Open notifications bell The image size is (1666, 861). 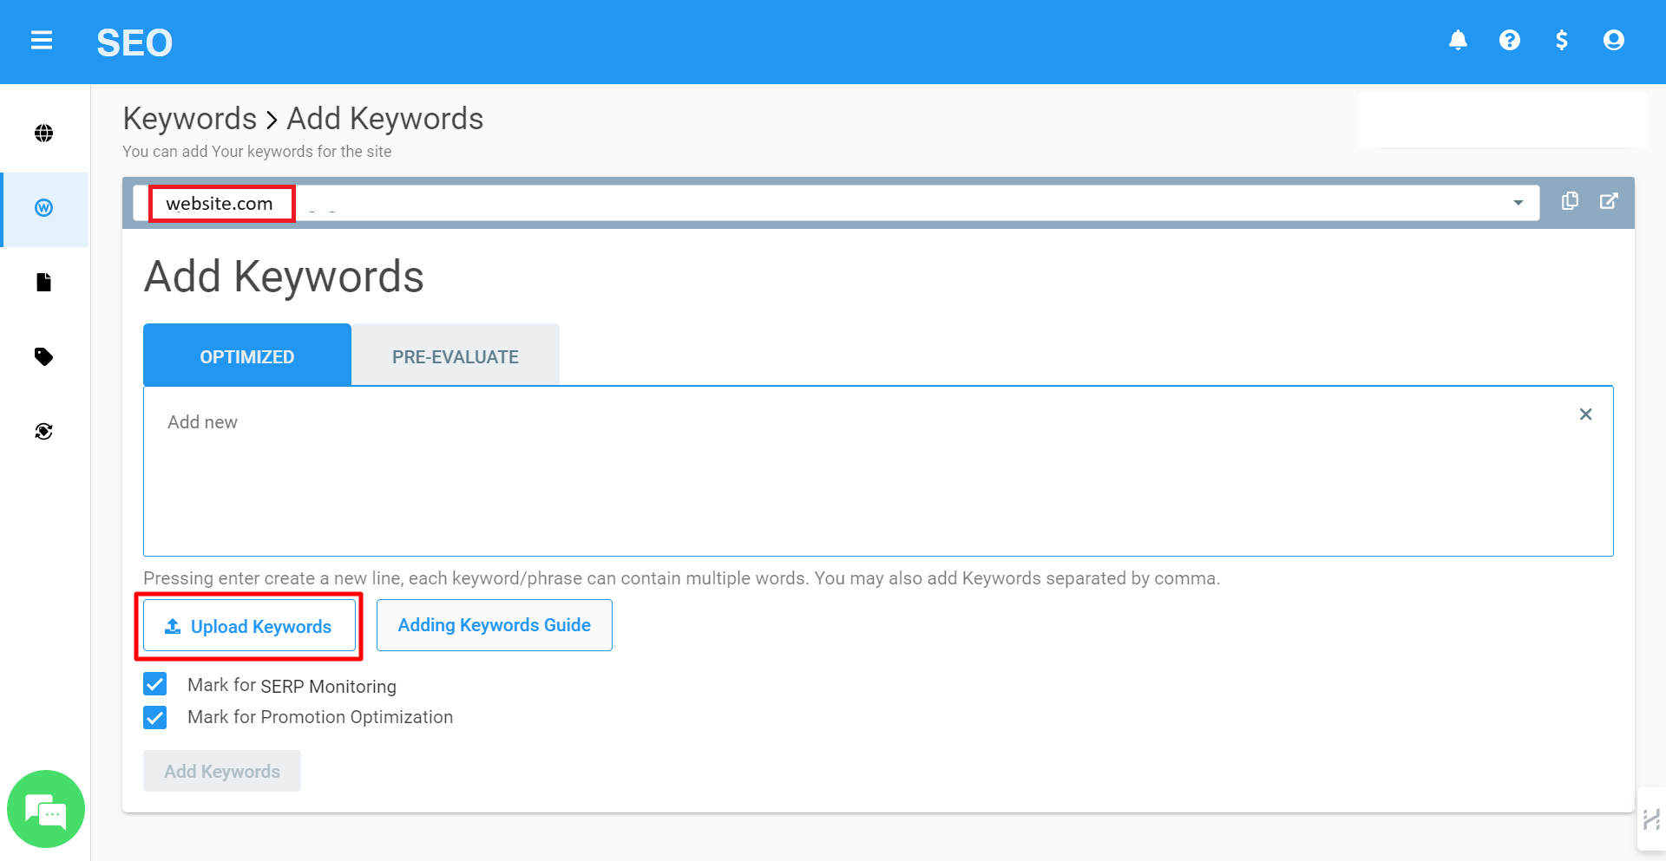[x=1458, y=41]
